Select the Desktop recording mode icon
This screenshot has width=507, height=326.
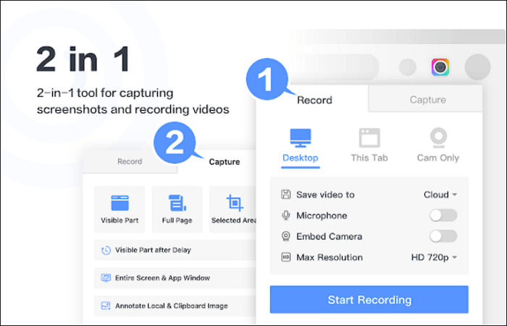pyautogui.click(x=300, y=137)
